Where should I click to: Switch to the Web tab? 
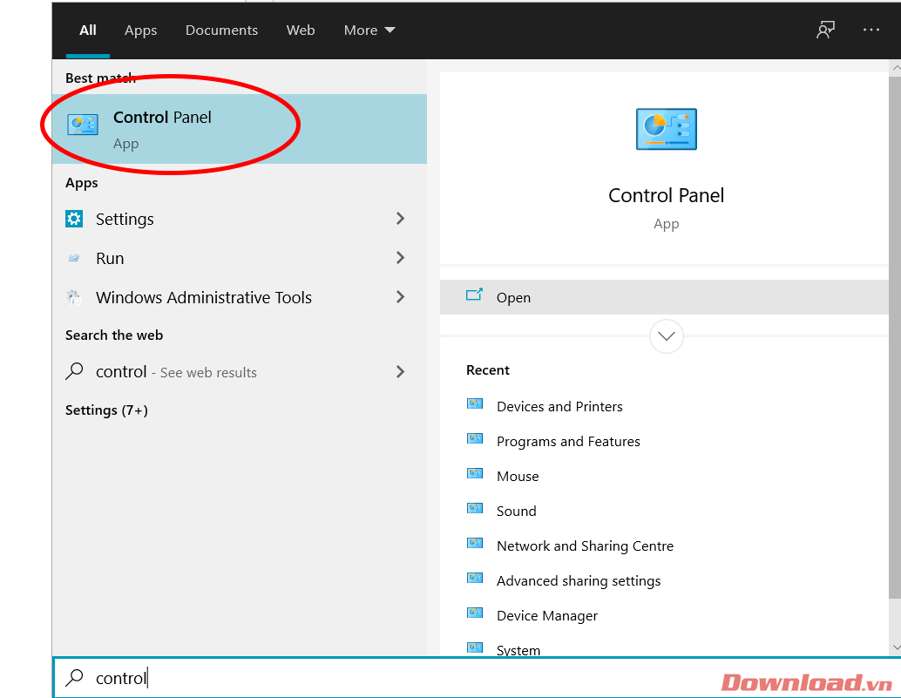pyautogui.click(x=301, y=30)
